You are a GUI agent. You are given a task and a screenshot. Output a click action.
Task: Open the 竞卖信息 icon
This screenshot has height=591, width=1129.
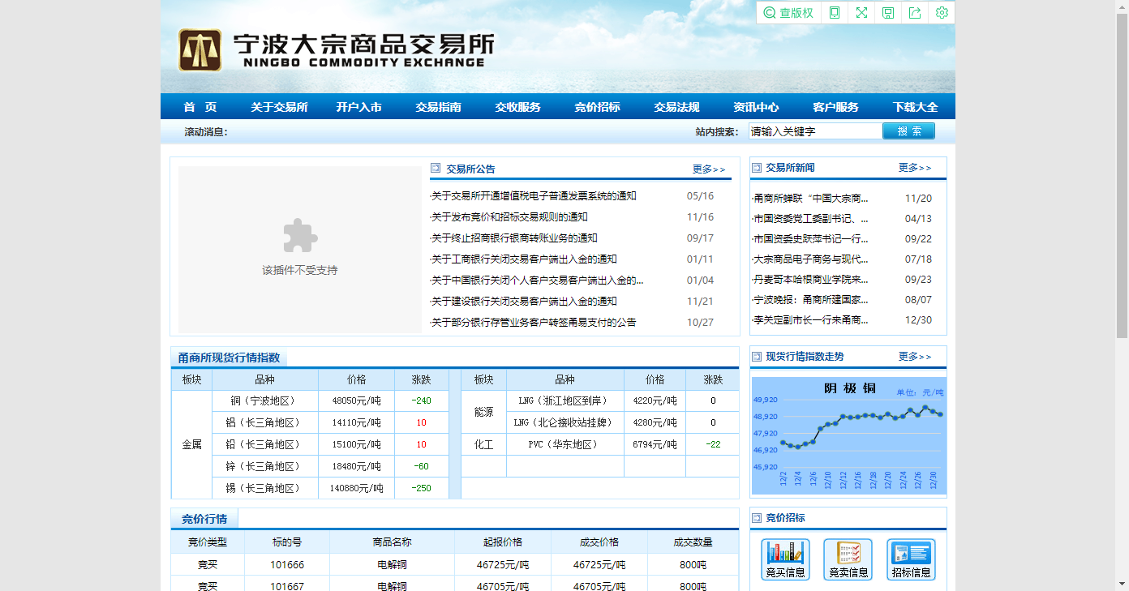(848, 559)
